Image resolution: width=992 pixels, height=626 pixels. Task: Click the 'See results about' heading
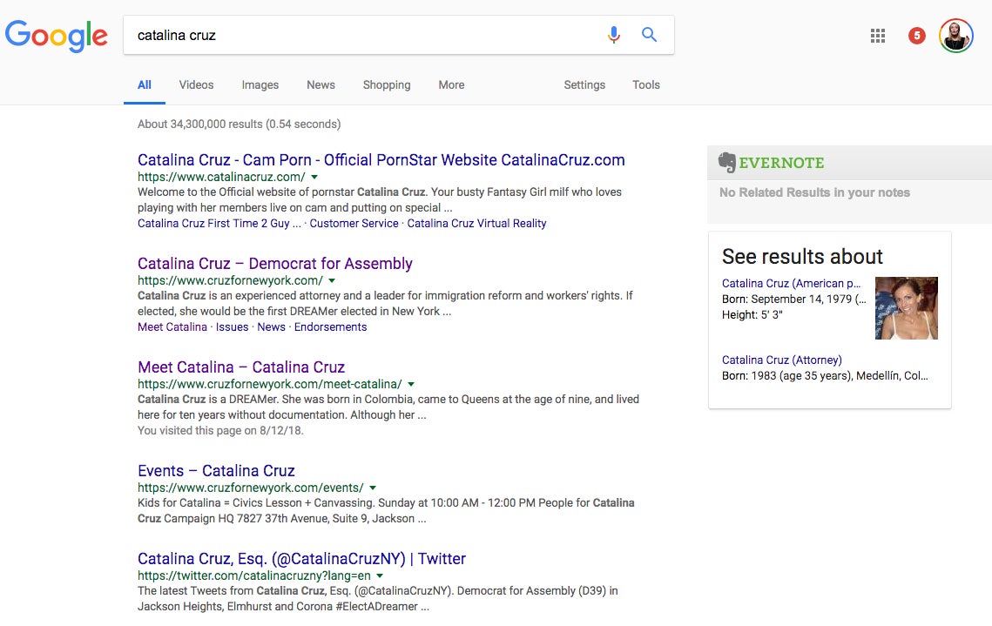point(802,256)
